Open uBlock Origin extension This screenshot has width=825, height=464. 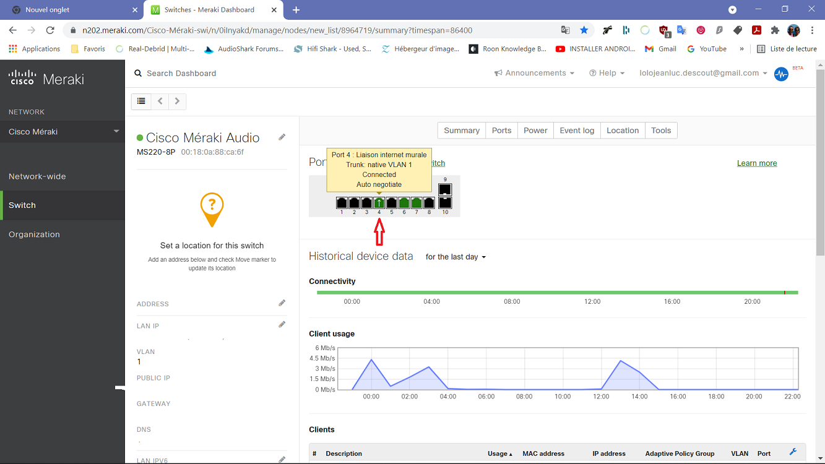click(664, 30)
